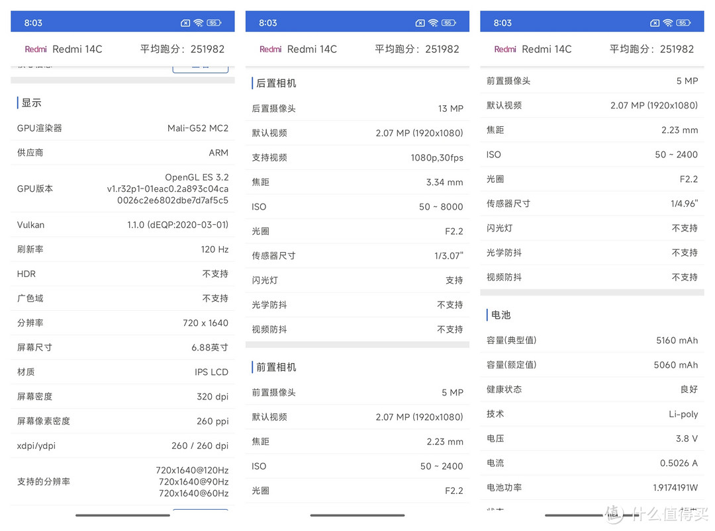This screenshot has width=715, height=531.
Task: Select the HDR 不支持 row
Action: [x=122, y=274]
